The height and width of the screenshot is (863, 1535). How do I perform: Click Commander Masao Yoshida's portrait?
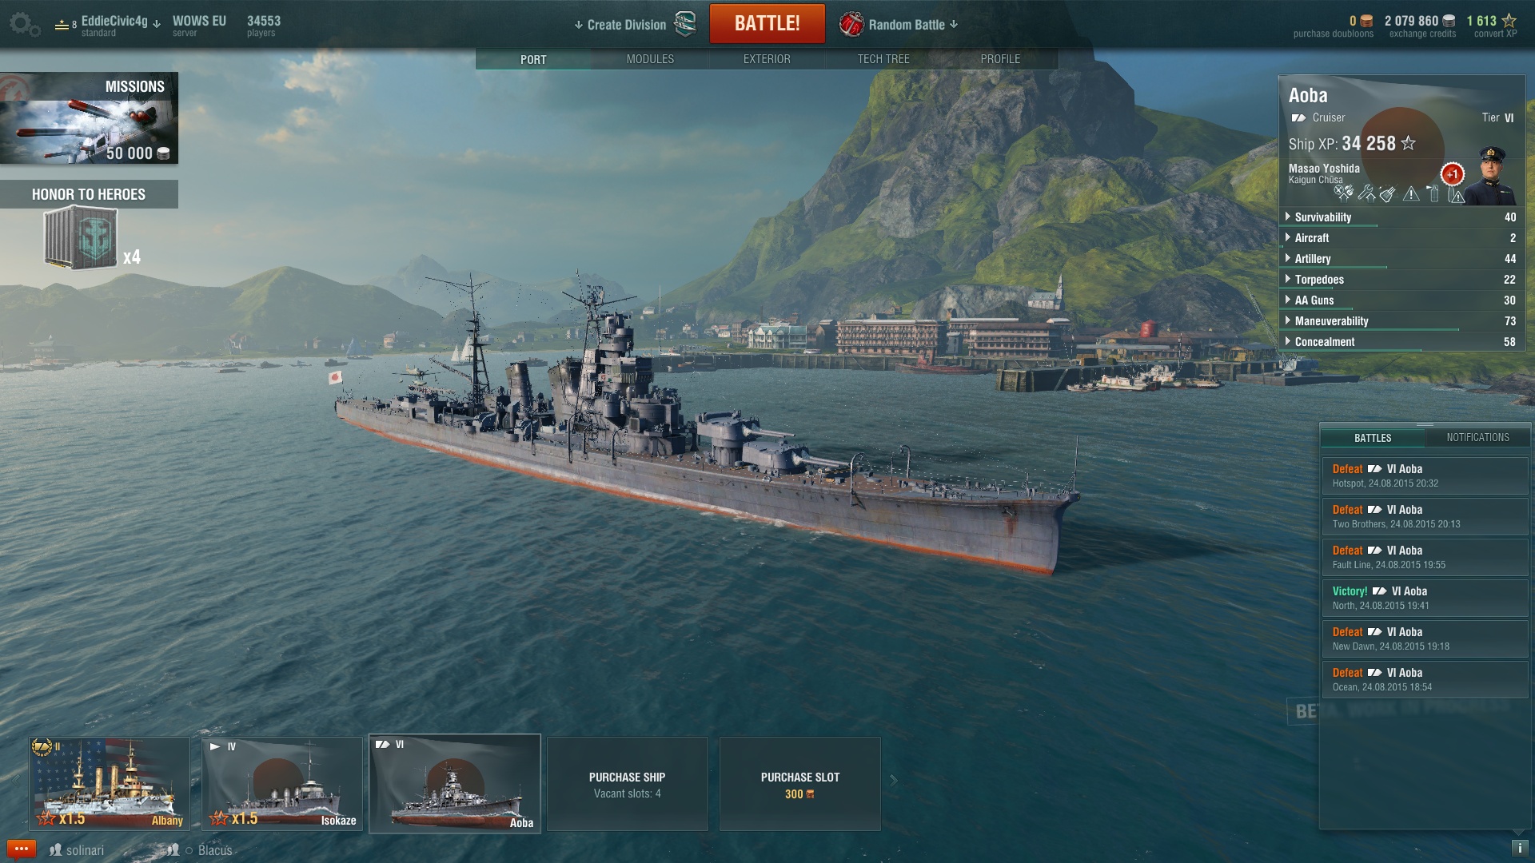point(1491,176)
